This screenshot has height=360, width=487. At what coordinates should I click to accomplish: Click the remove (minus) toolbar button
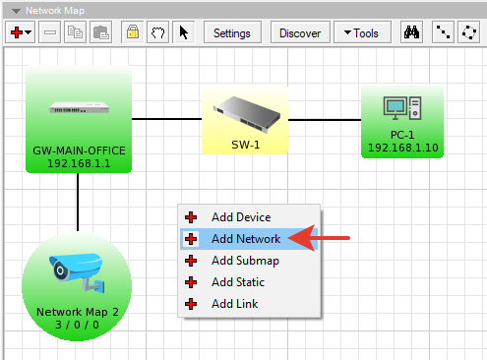point(49,32)
